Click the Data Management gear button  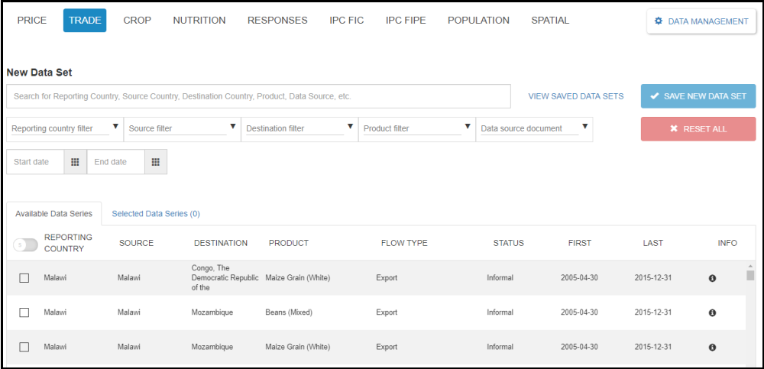pos(701,21)
